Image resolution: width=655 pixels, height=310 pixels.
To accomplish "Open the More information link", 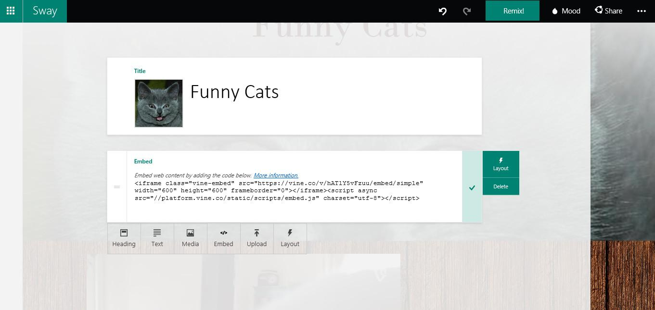I will point(276,175).
